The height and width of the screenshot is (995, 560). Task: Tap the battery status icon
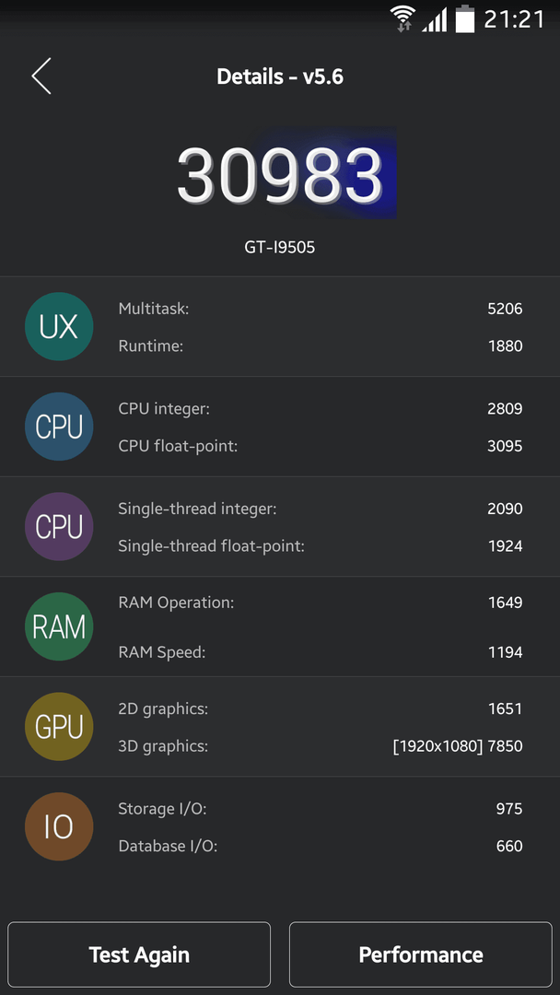[465, 18]
